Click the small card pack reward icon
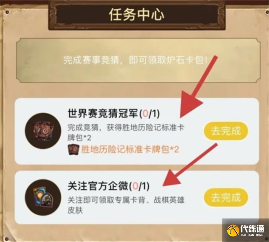The height and width of the screenshot is (242, 269). coord(73,150)
